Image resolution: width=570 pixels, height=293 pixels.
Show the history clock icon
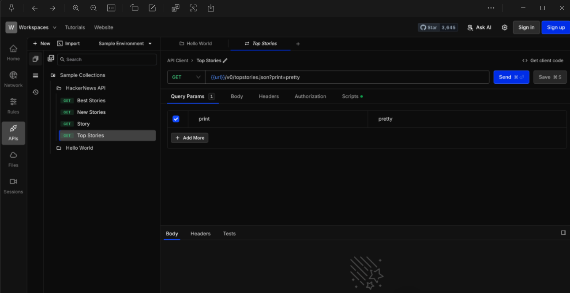click(35, 92)
